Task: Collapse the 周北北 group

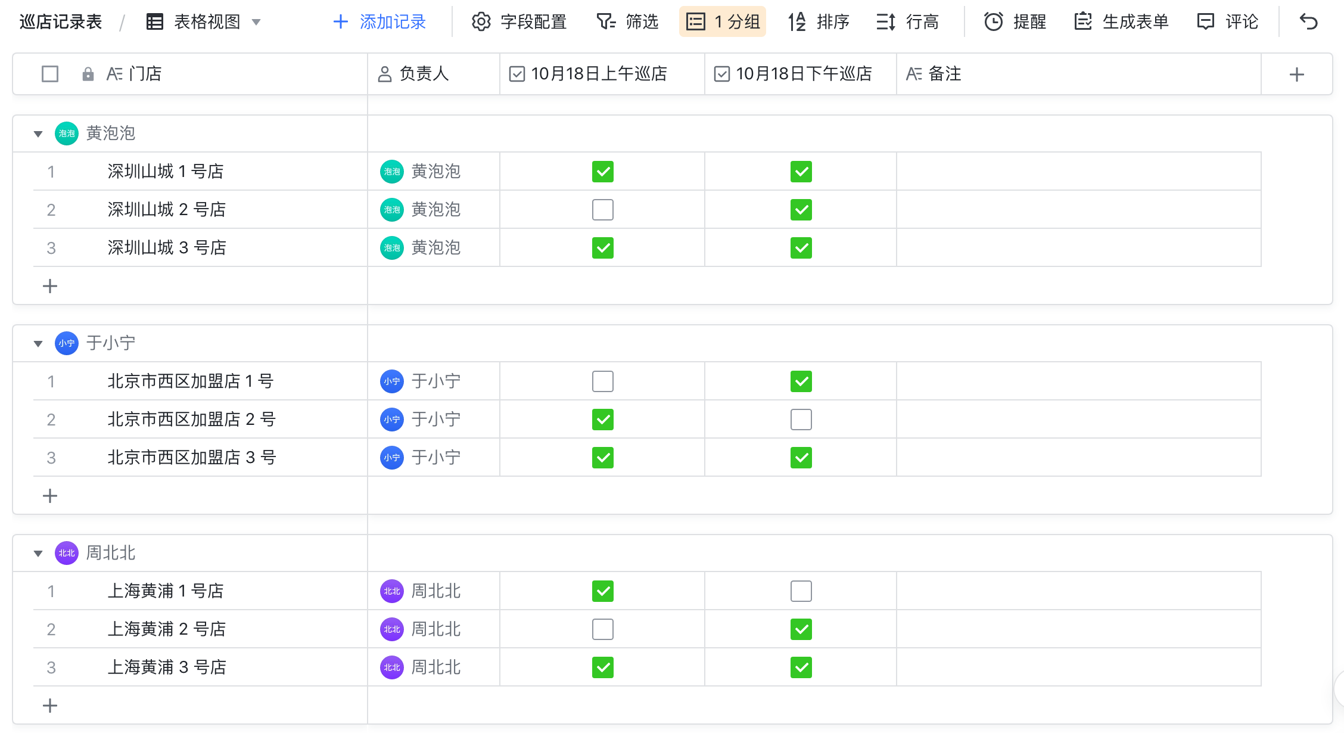Action: coord(38,553)
